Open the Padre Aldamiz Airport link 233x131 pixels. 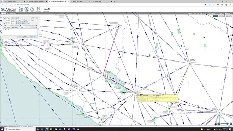pos(22,22)
